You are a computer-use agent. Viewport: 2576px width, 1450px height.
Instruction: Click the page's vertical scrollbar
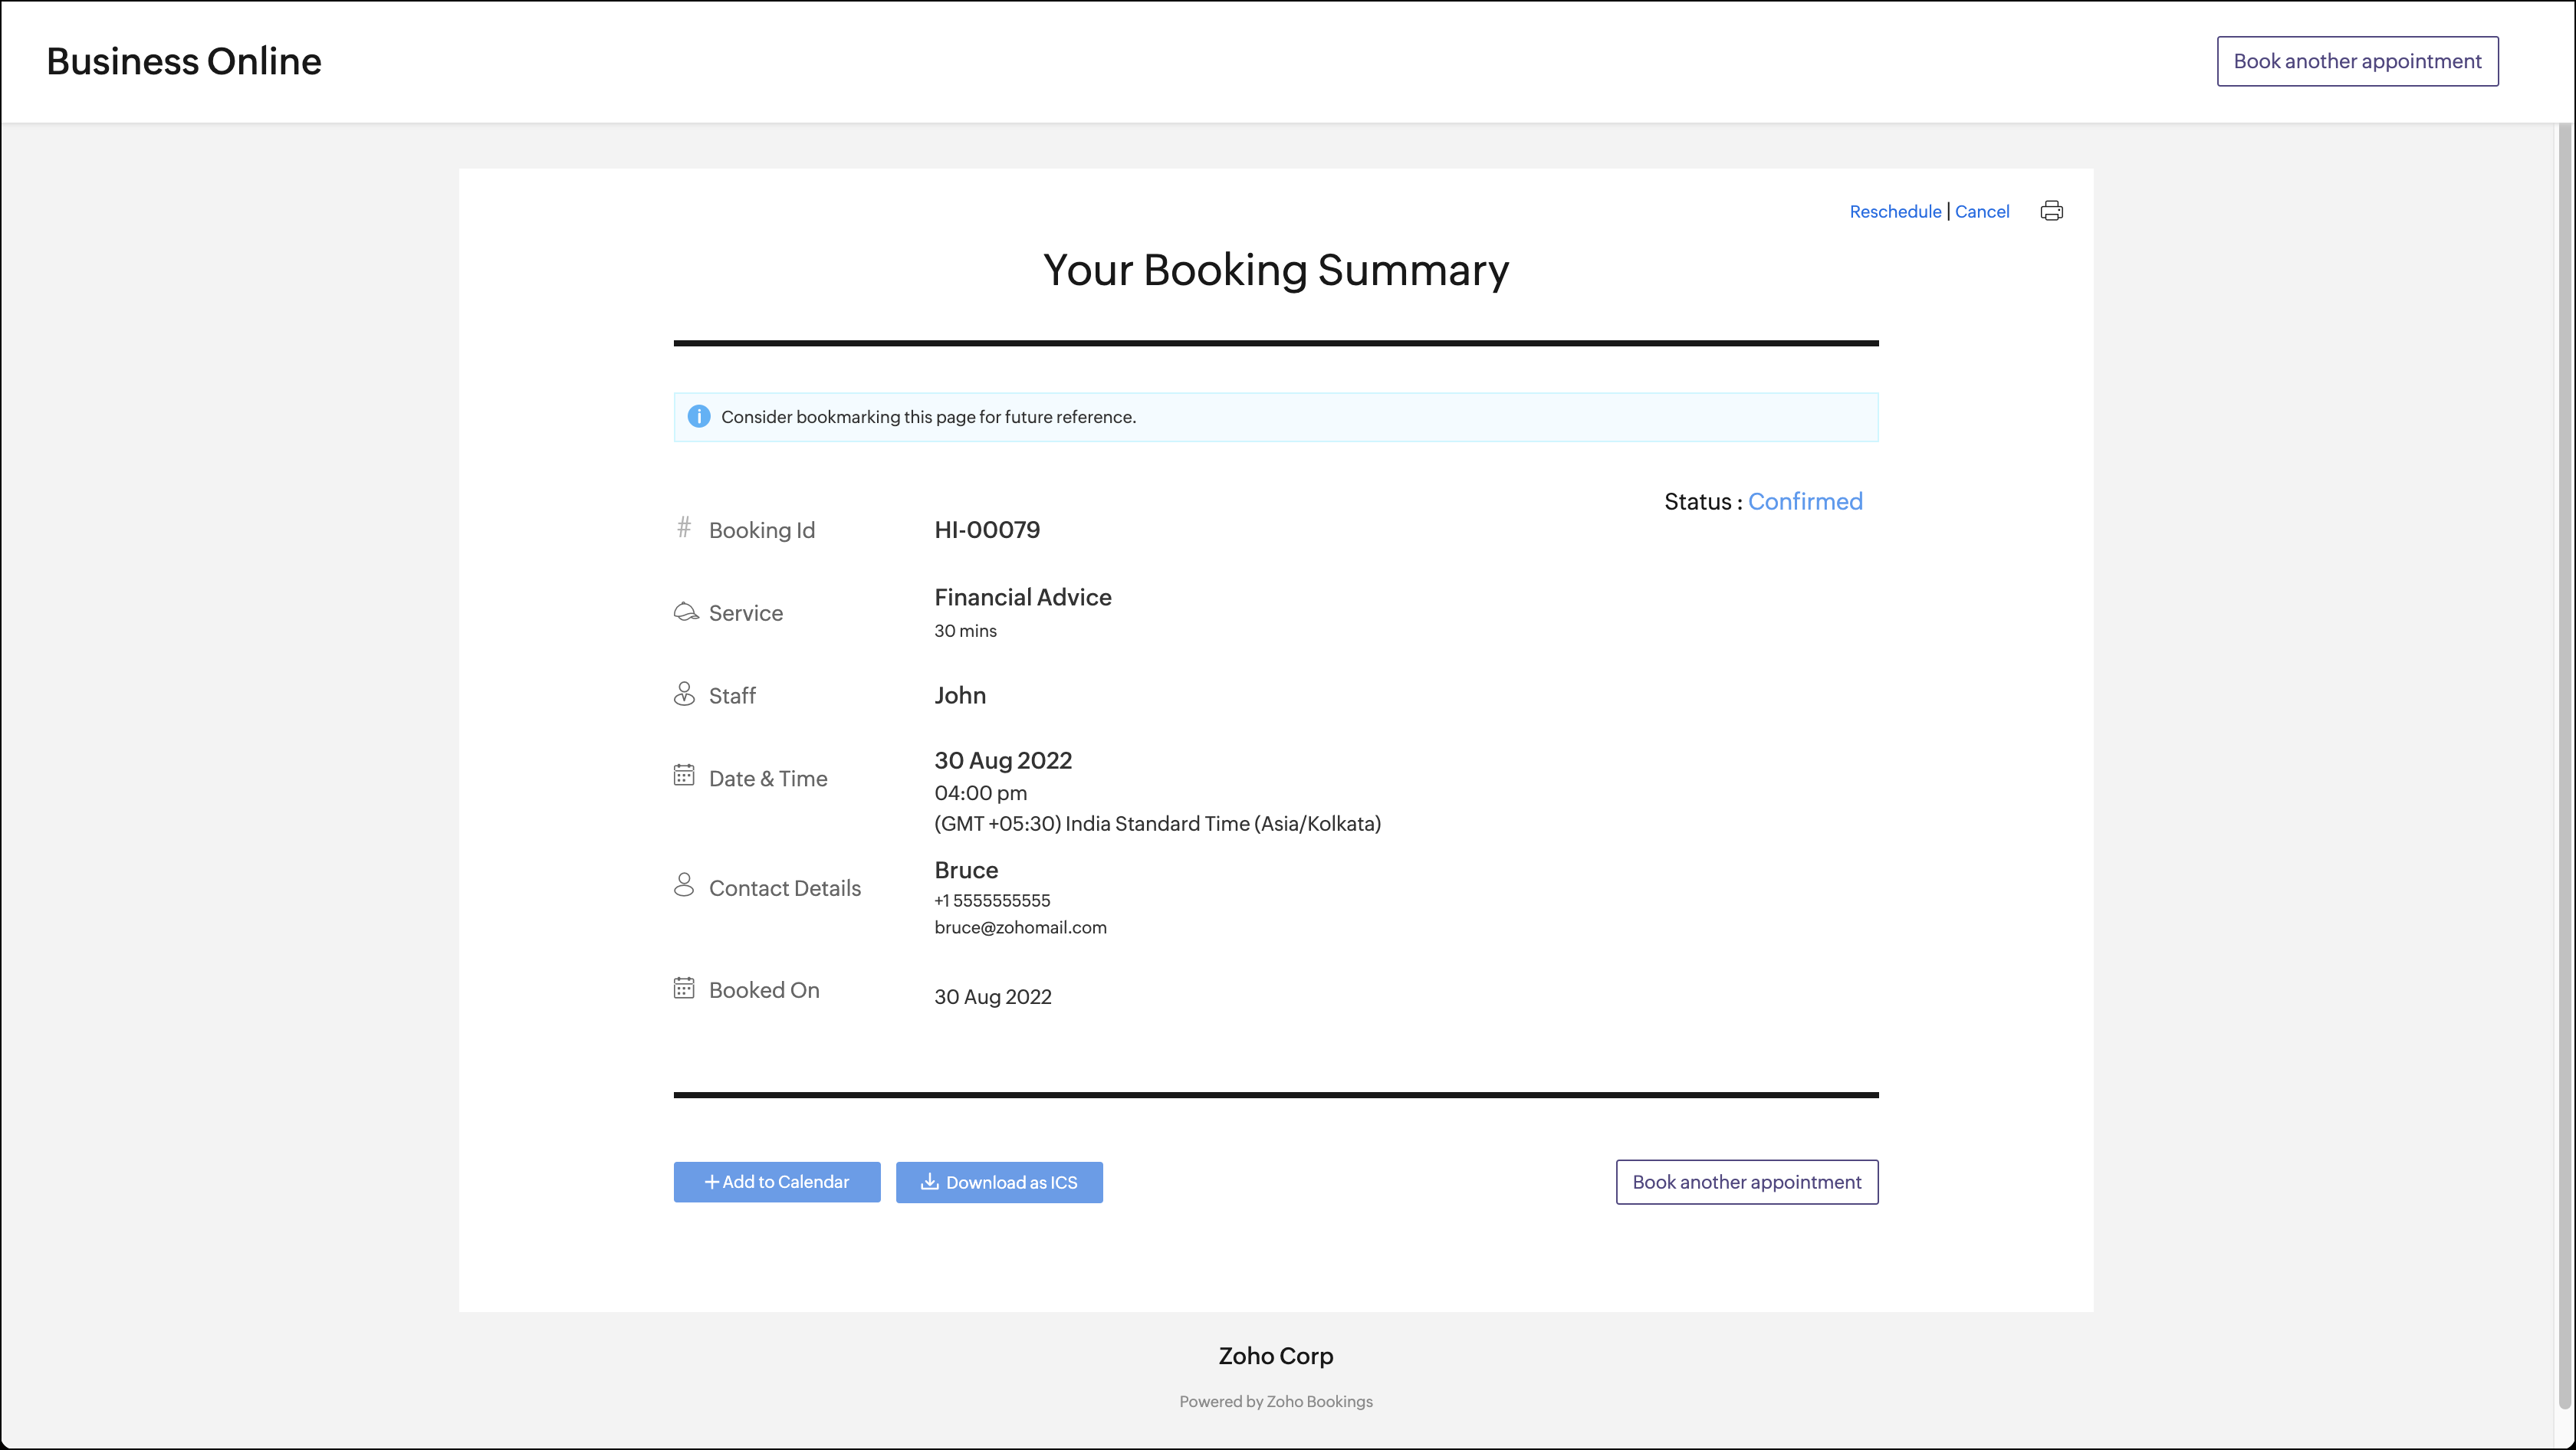point(2565,765)
